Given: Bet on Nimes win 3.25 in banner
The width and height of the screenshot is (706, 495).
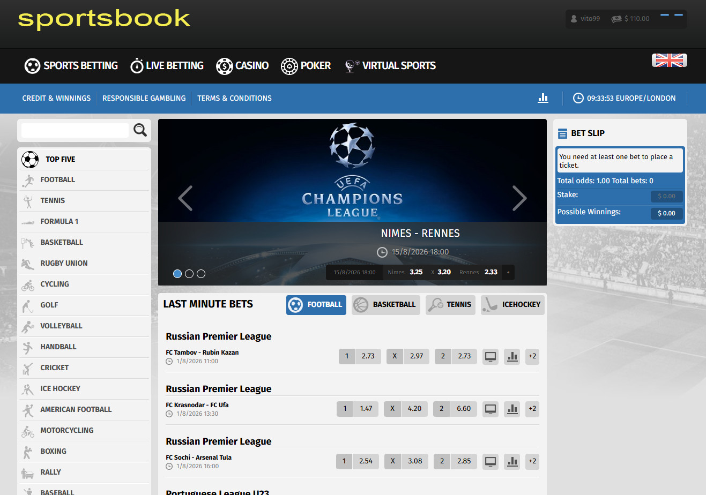Looking at the screenshot, I should coord(405,272).
